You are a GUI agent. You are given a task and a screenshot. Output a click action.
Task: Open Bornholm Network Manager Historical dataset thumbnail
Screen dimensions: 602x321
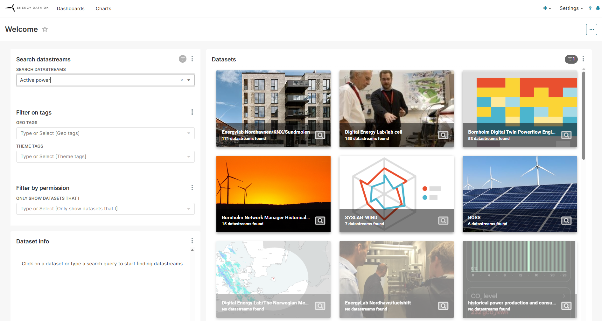coord(273,185)
